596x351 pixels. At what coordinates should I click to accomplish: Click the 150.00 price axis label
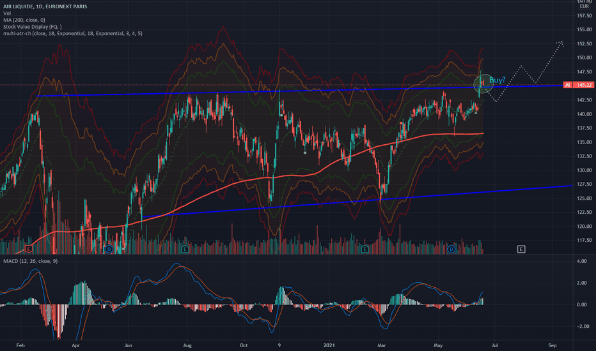tap(584, 57)
